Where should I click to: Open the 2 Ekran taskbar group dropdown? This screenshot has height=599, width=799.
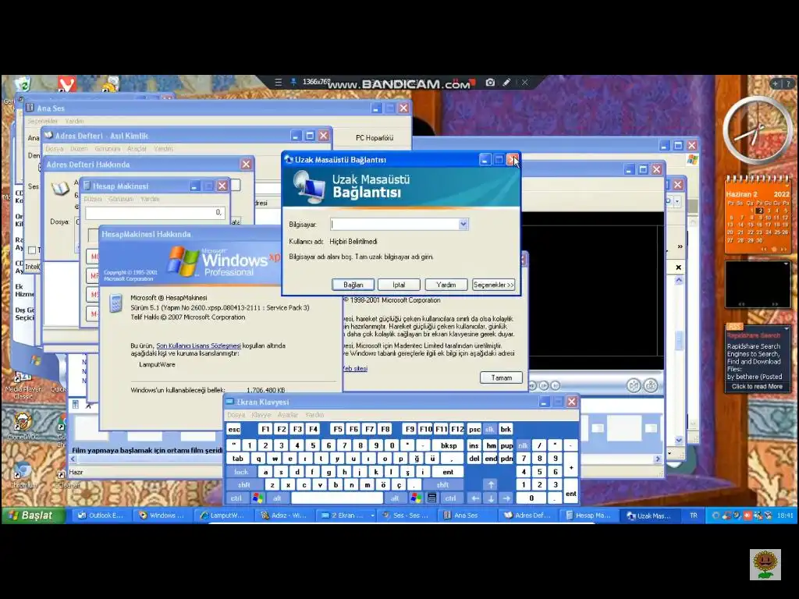point(372,516)
